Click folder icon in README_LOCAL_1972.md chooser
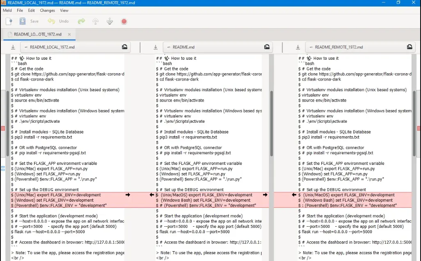 (125, 47)
